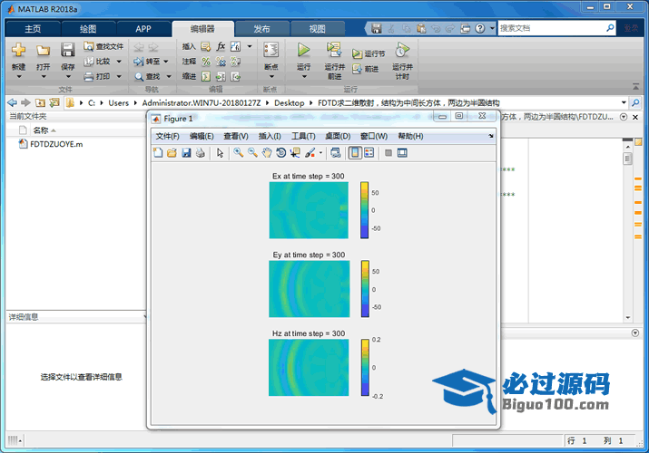The image size is (649, 453).
Task: Switch to the APP tab
Action: click(x=143, y=29)
